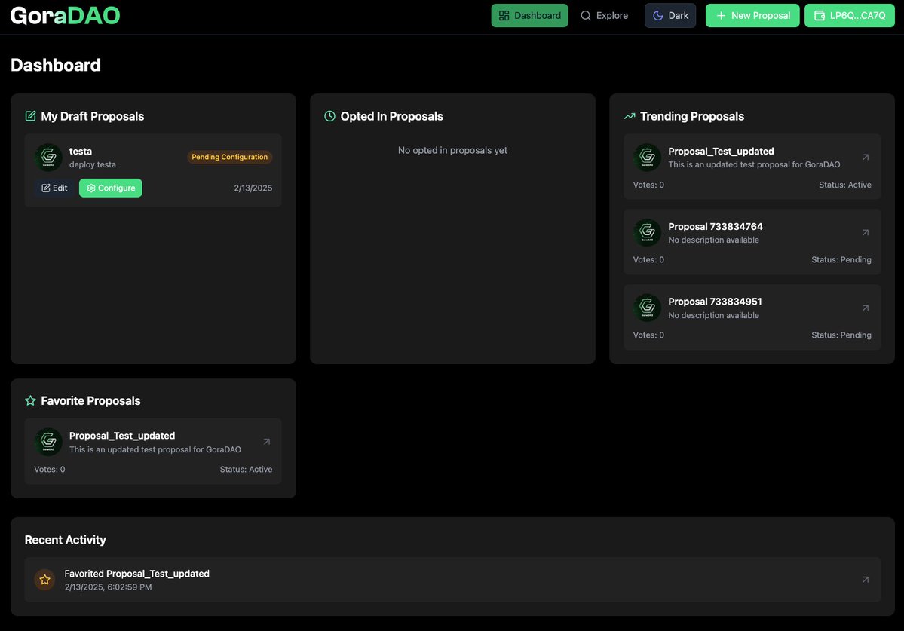
Task: Configure the testa draft proposal
Action: [111, 188]
